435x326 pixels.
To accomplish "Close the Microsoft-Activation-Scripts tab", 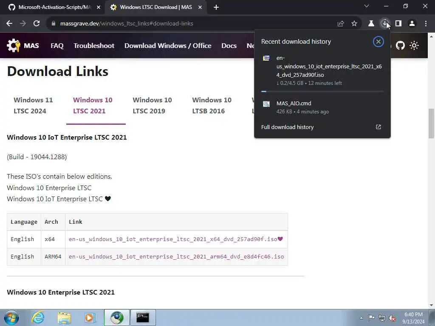I will (x=99, y=8).
